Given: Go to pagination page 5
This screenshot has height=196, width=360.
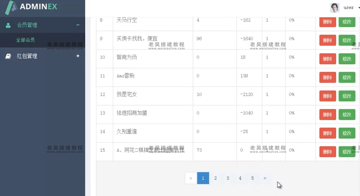Looking at the screenshot, I should pos(252,178).
